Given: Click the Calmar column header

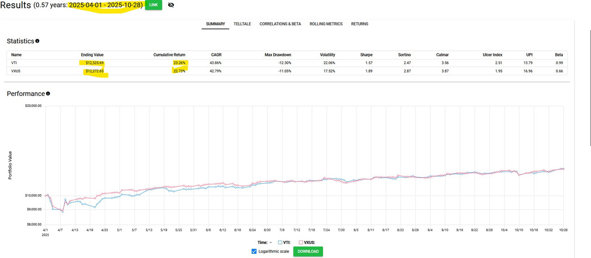Looking at the screenshot, I should [x=442, y=55].
